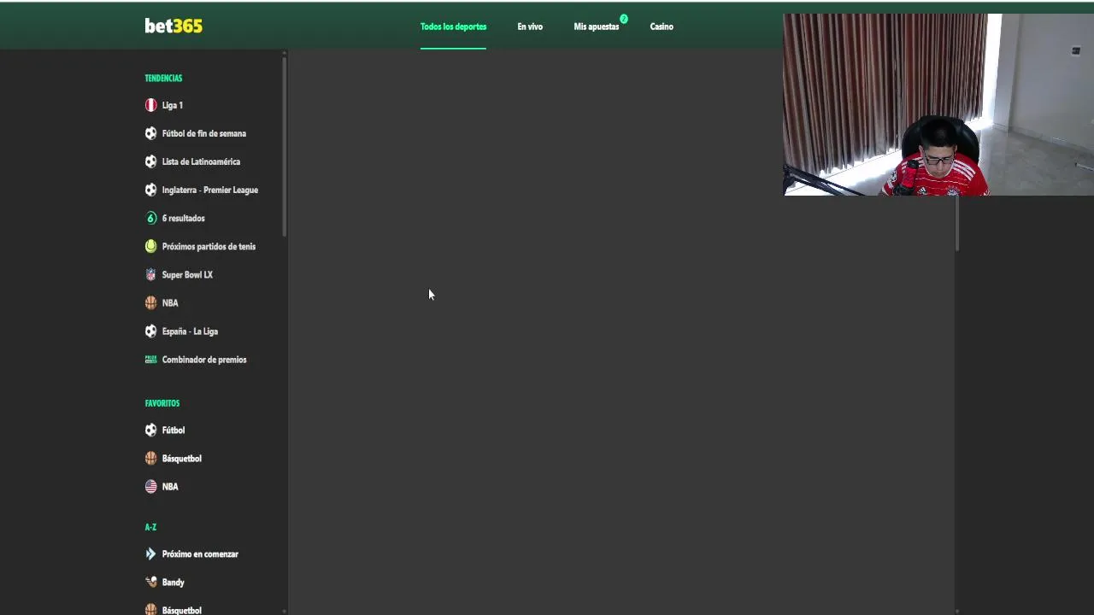Open NBA under Tendencias
The width and height of the screenshot is (1094, 615).
tap(170, 302)
